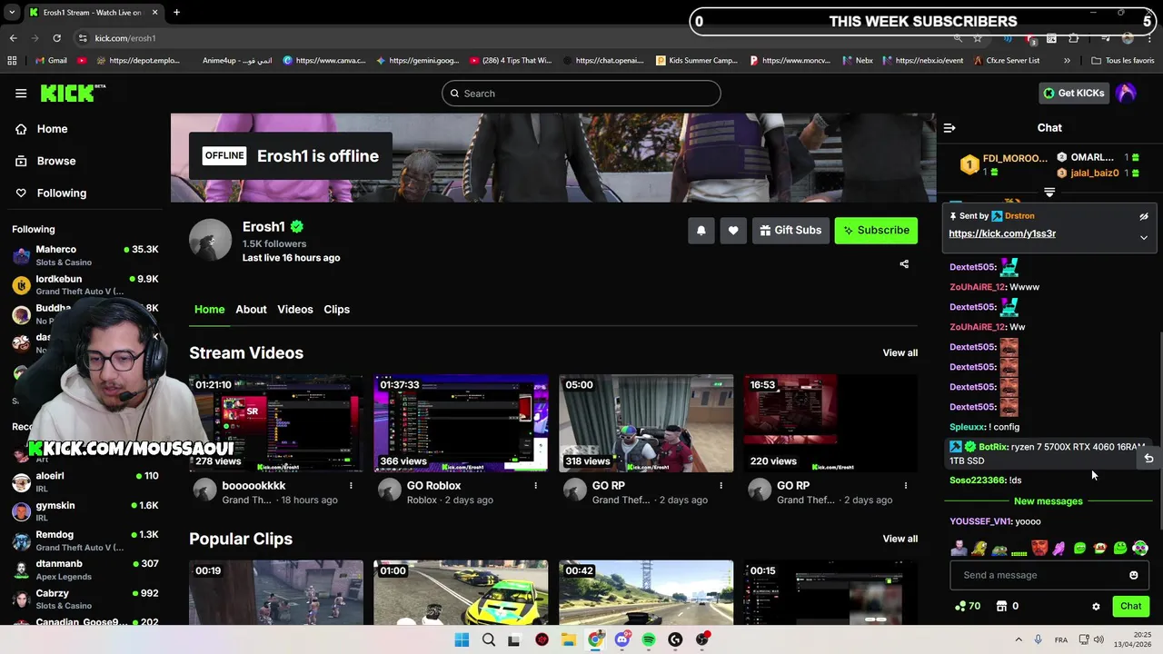Open a new browser tab

(176, 13)
